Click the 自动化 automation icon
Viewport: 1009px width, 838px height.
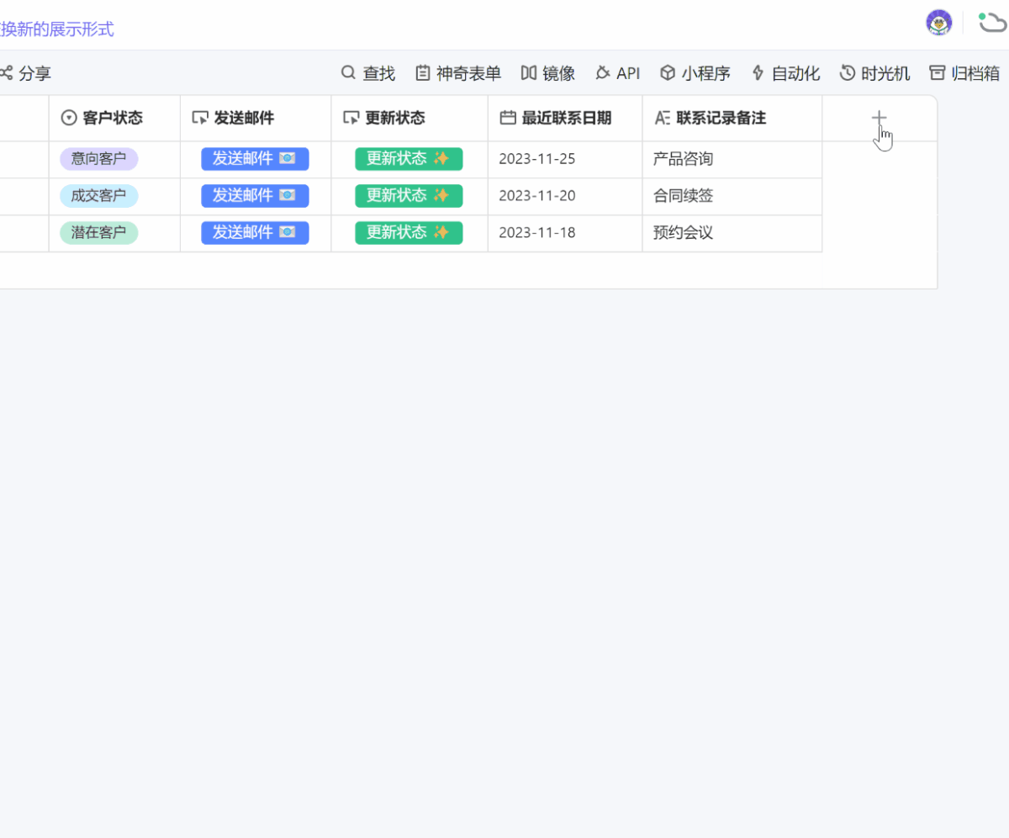point(758,73)
